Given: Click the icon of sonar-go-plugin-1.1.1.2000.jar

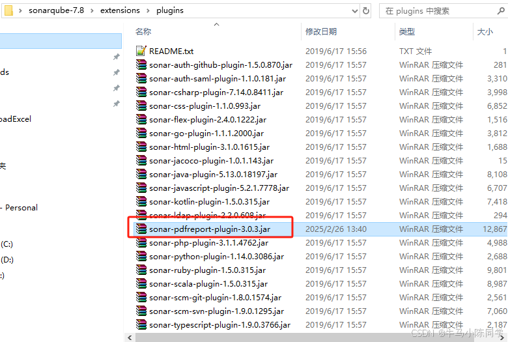Looking at the screenshot, I should pyautogui.click(x=141, y=134).
